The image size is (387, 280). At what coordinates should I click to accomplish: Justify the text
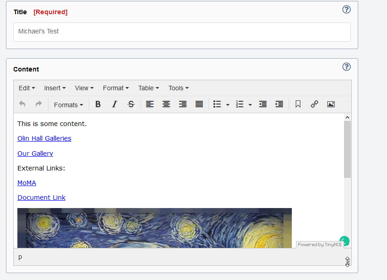tap(199, 104)
